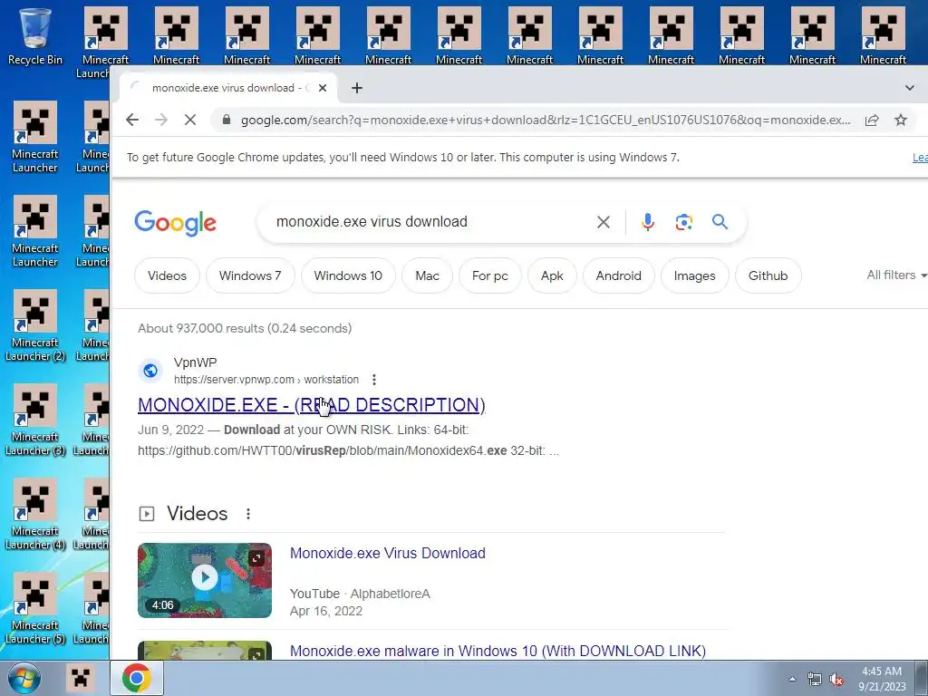Select Minecraft Launcher (4) desktop shortcut
The image size is (928, 696).
pyautogui.click(x=35, y=515)
